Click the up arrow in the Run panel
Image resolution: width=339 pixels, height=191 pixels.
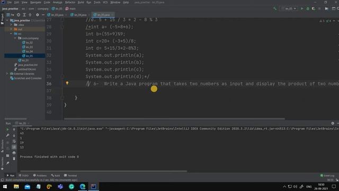click(x=14, y=129)
